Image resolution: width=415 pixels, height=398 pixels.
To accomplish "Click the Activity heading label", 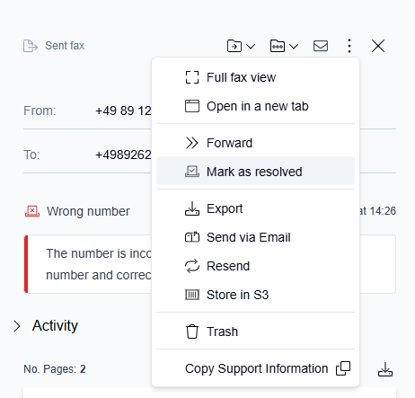I will pos(55,325).
